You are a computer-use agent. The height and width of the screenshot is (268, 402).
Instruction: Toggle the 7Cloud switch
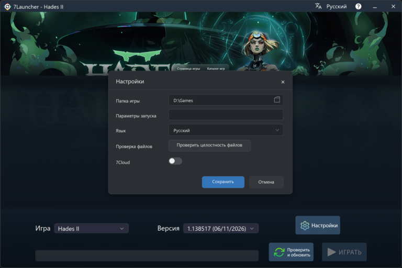(175, 161)
